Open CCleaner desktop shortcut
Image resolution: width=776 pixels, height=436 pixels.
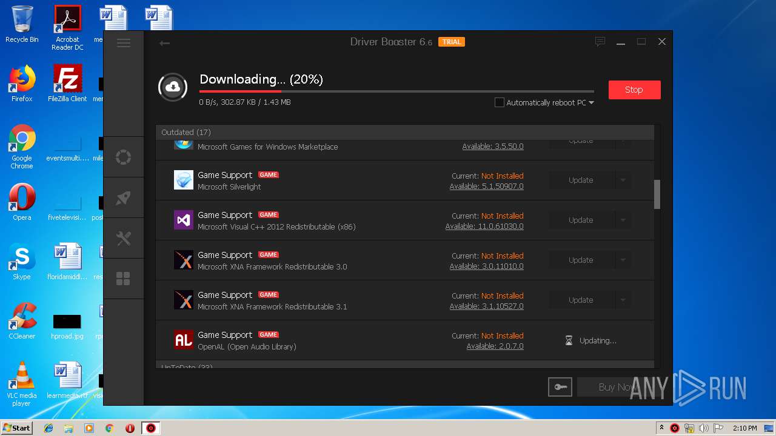pyautogui.click(x=22, y=321)
